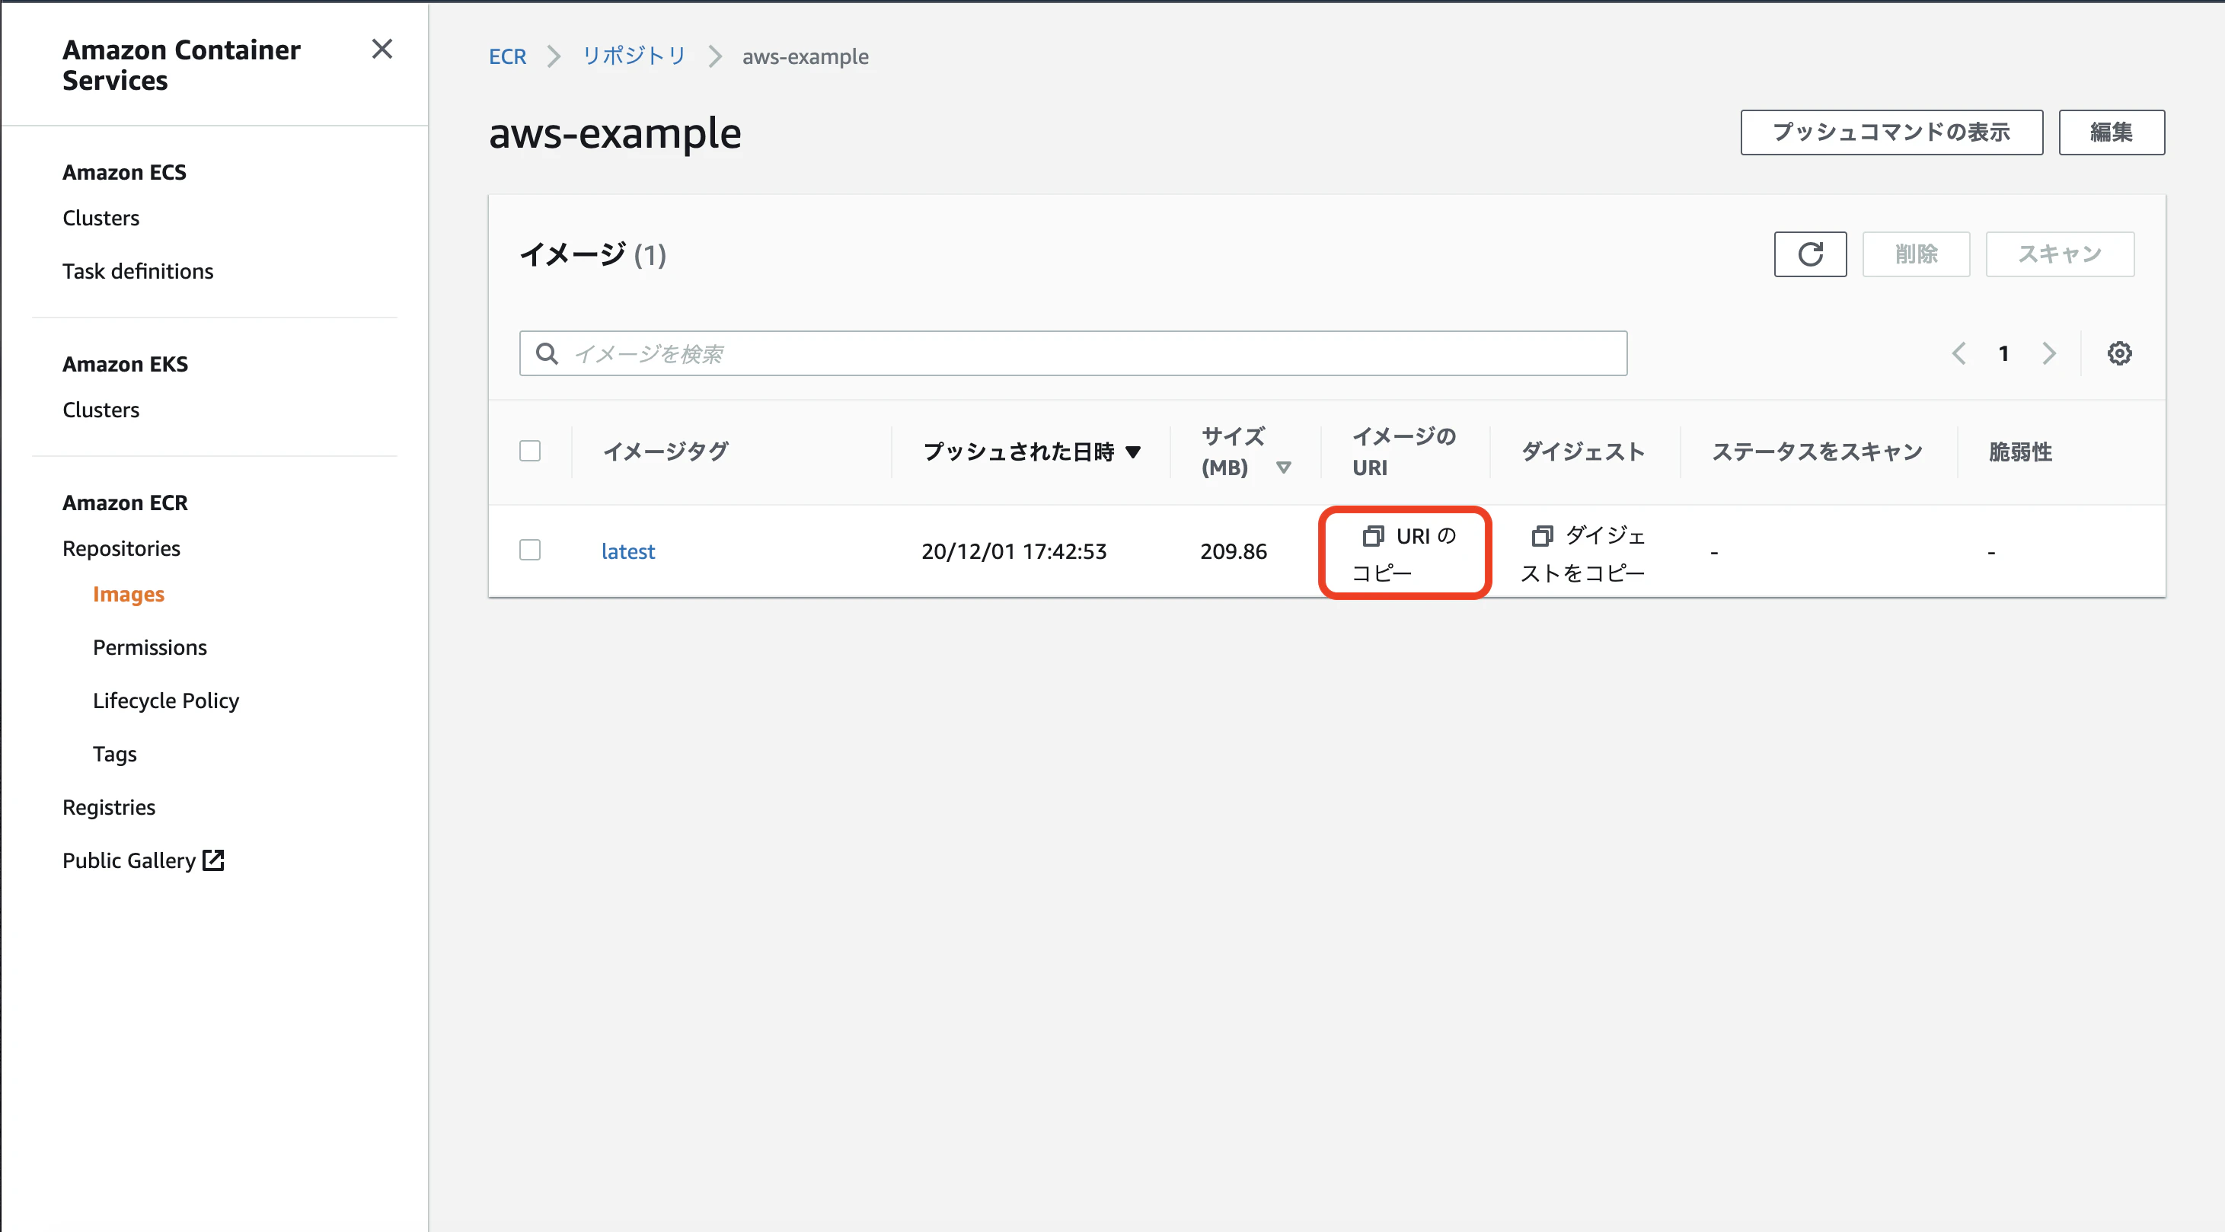Click the 209.86 size value

tap(1233, 551)
